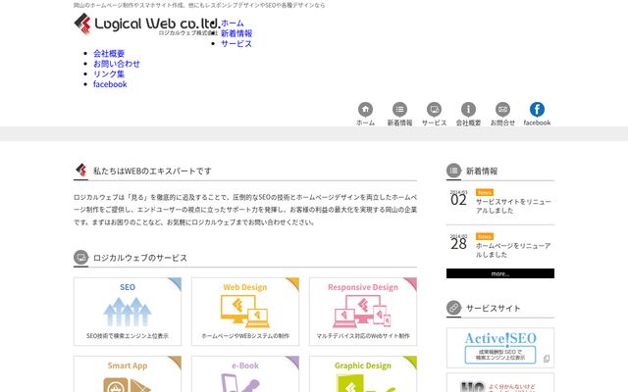Click the grey home icon in nav bar

(365, 109)
